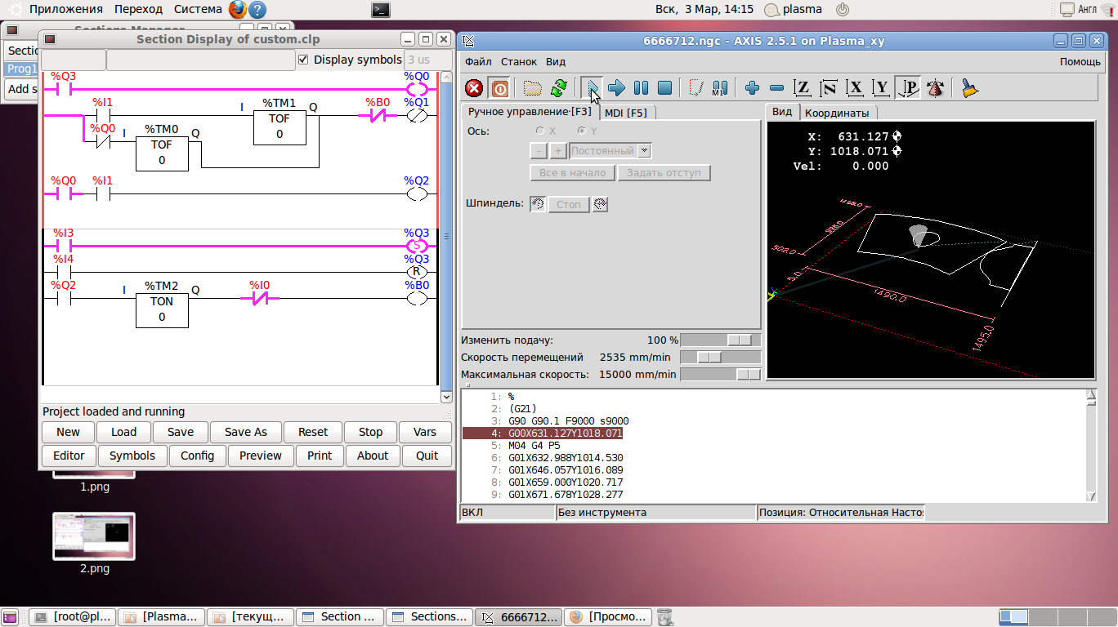Toggle the Display symbols checkbox

(x=304, y=60)
